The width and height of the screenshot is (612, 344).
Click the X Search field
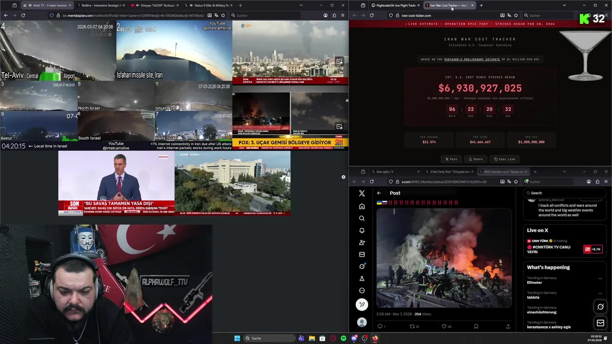click(564, 193)
